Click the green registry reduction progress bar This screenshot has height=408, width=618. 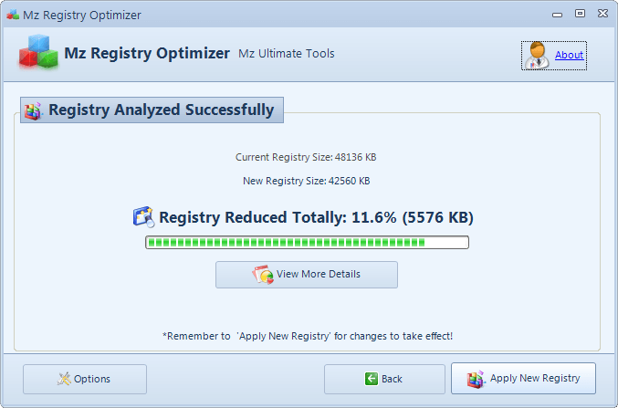point(307,243)
